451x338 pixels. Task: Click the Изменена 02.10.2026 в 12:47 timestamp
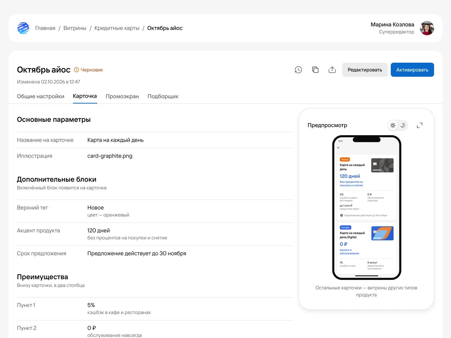[x=49, y=82]
